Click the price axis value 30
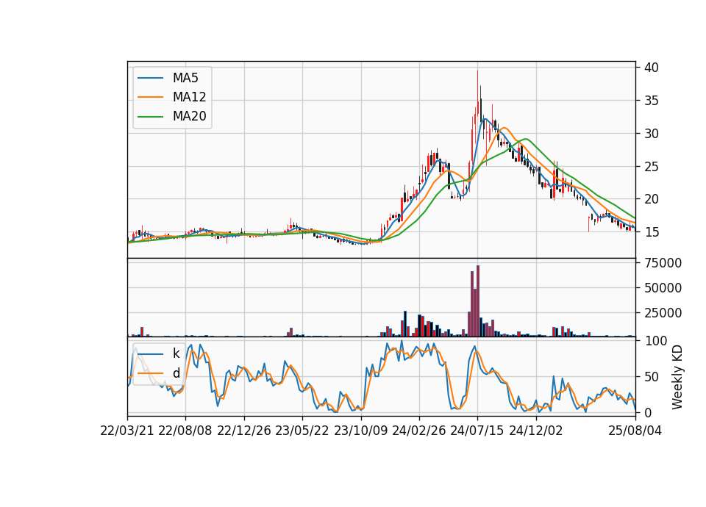The image size is (706, 507). pos(651,134)
